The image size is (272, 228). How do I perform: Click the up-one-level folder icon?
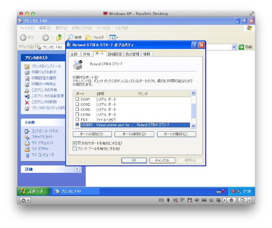point(59,37)
